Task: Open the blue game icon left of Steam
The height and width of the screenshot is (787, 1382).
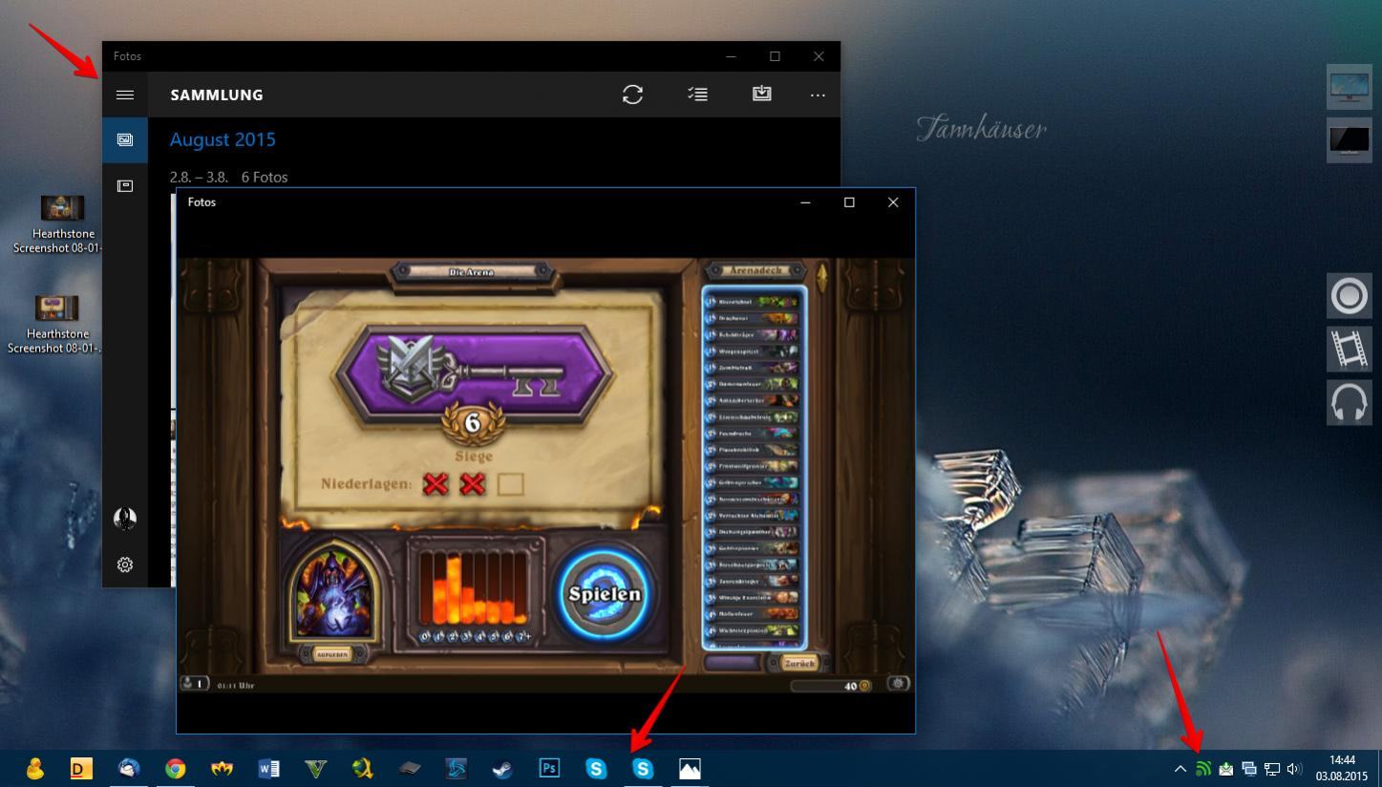Action: (456, 768)
